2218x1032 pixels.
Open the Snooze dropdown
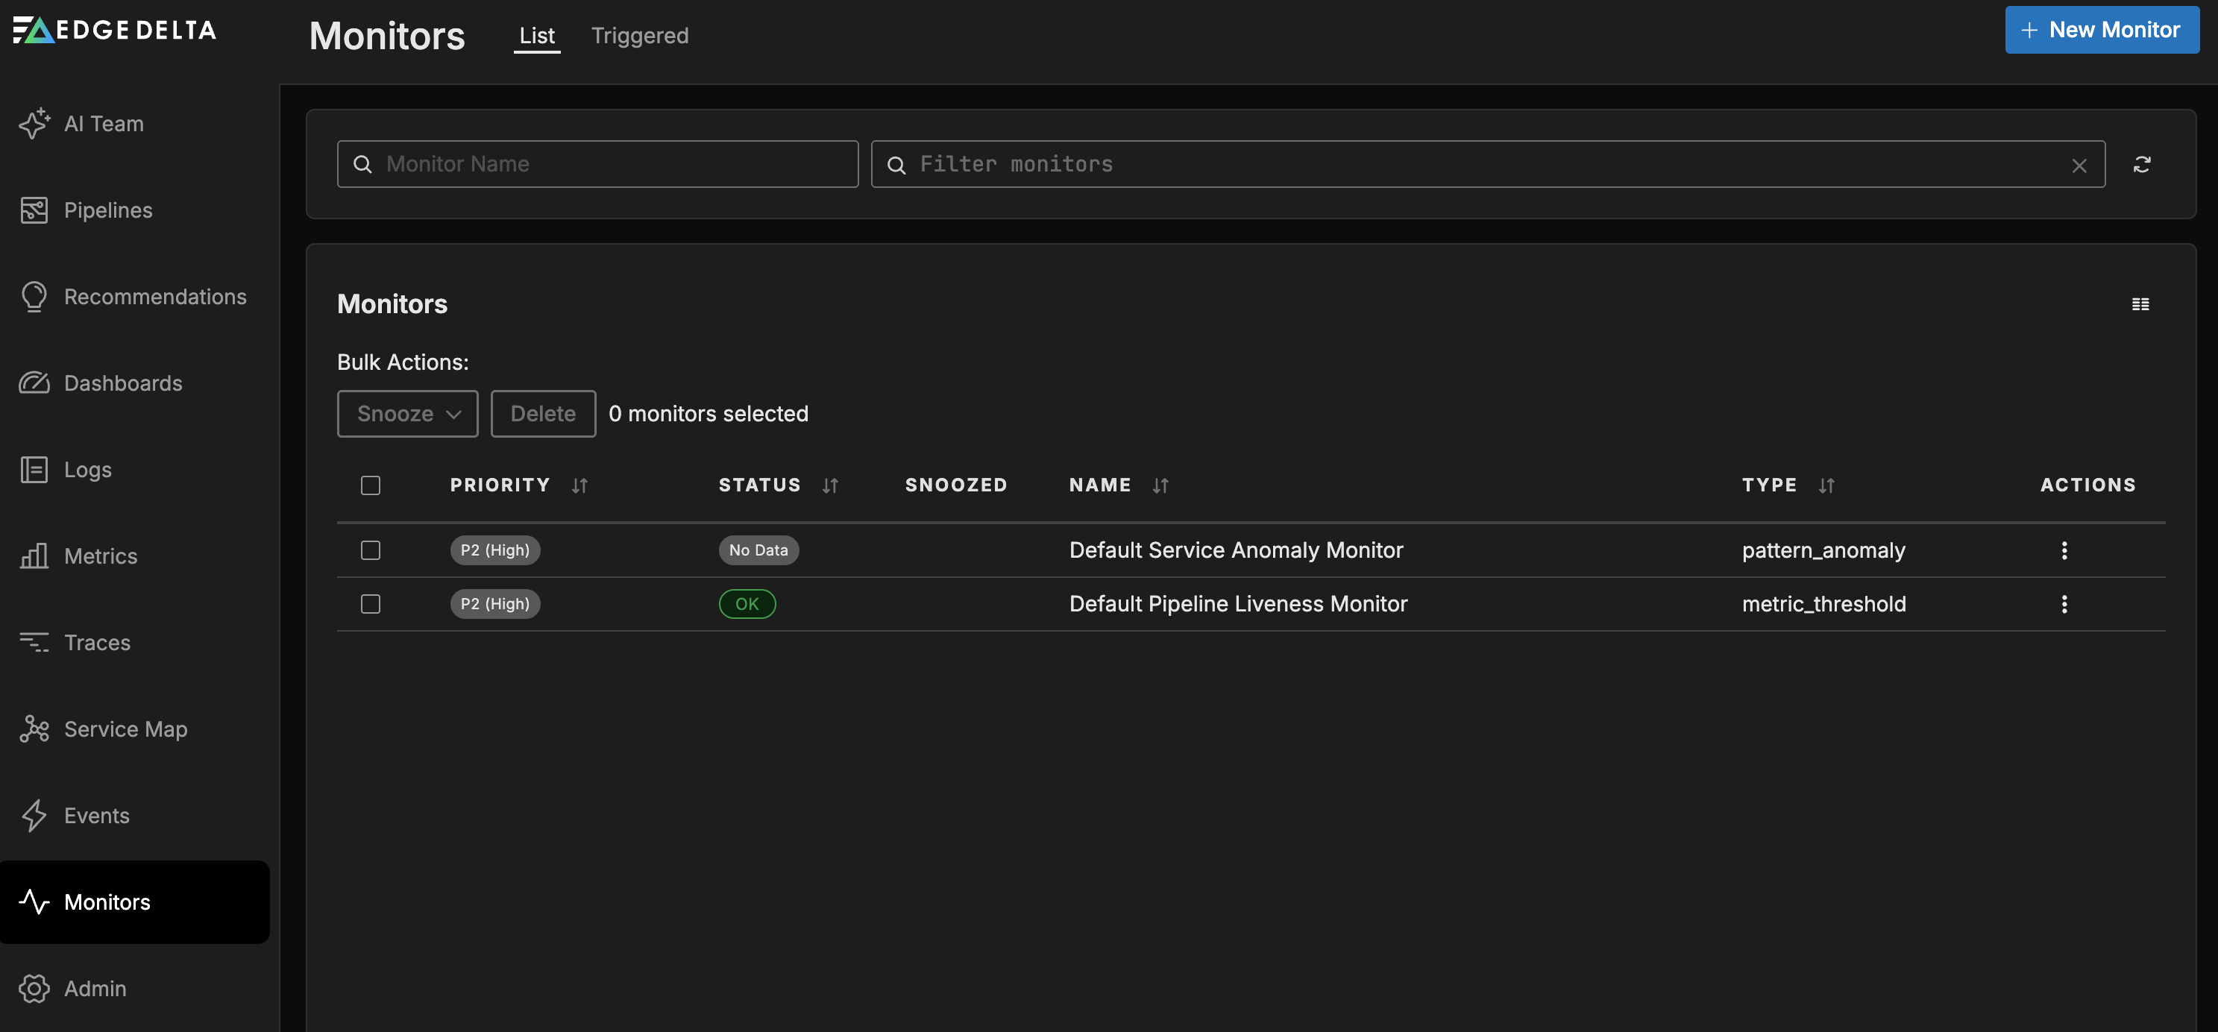[x=406, y=413]
